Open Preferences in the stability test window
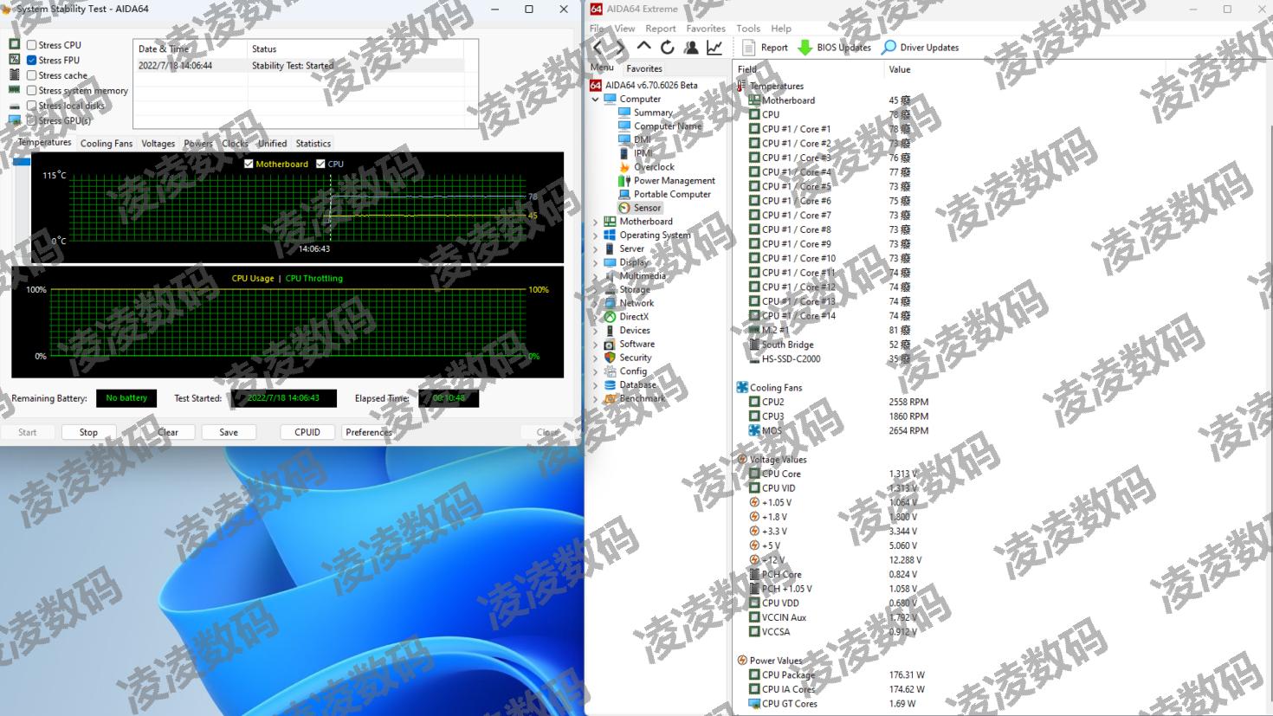This screenshot has width=1273, height=716. click(369, 432)
